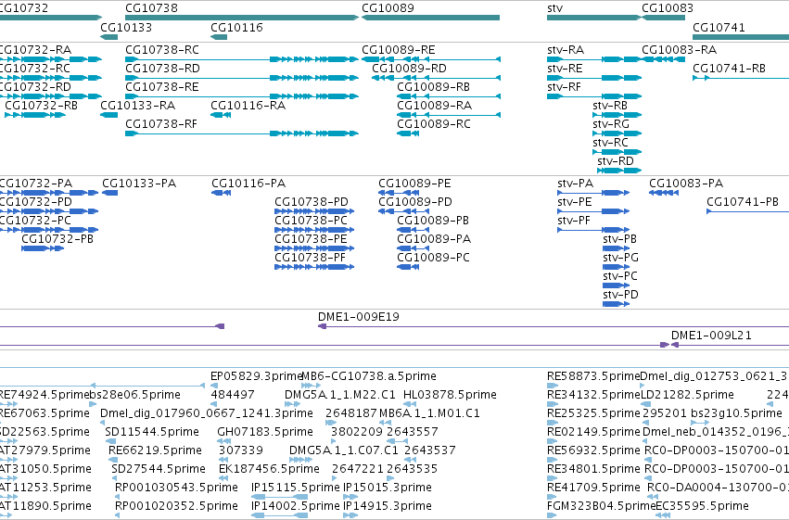
Task: Click the CG10089 gene label in top track
Action: click(388, 8)
